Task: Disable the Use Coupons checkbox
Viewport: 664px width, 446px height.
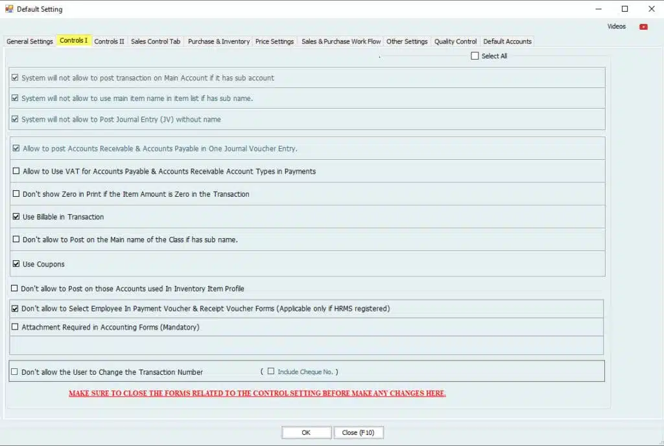Action: (16, 264)
